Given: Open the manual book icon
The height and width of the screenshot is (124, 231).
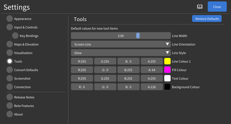Looking at the screenshot, I should click(200, 7).
